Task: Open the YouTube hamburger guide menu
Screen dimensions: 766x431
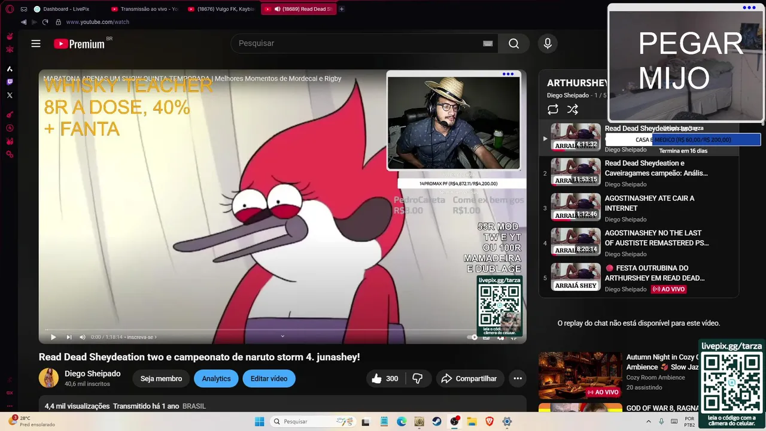Action: point(36,44)
